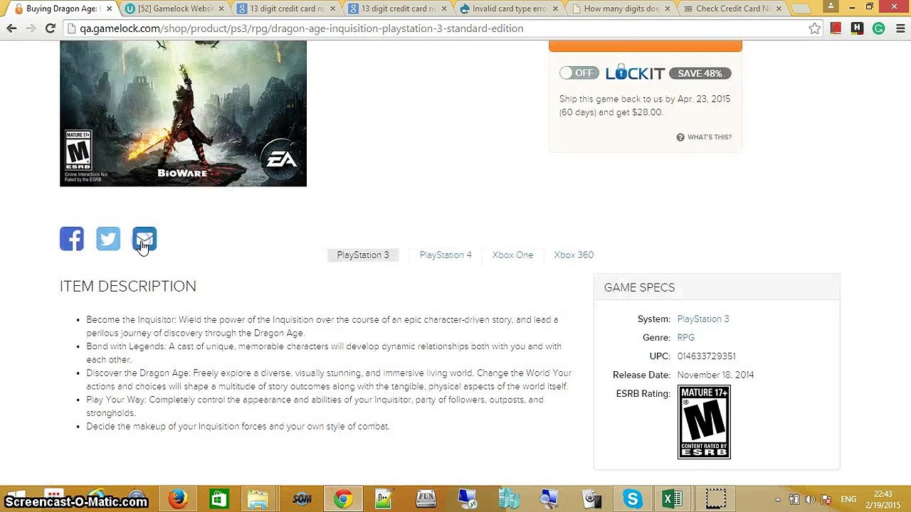Reload the current page
The height and width of the screenshot is (512, 911).
tap(50, 28)
